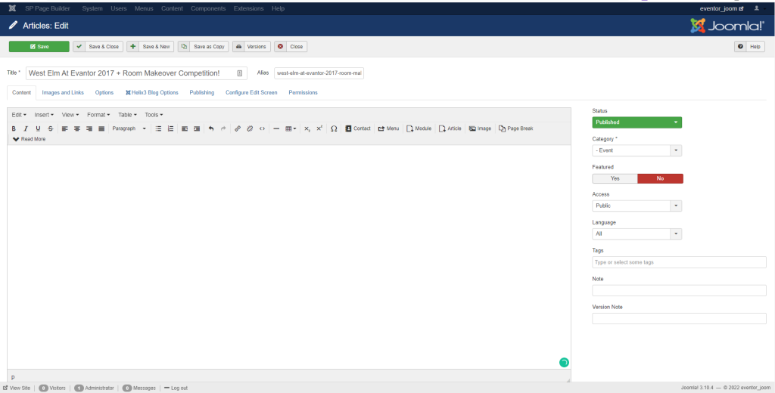Open source code view icon
The image size is (775, 393).
click(262, 128)
